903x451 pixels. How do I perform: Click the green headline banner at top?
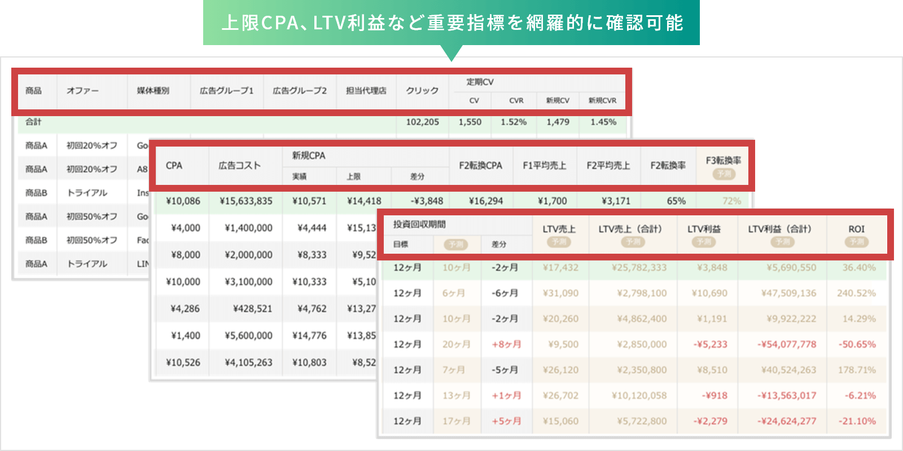[x=451, y=23]
